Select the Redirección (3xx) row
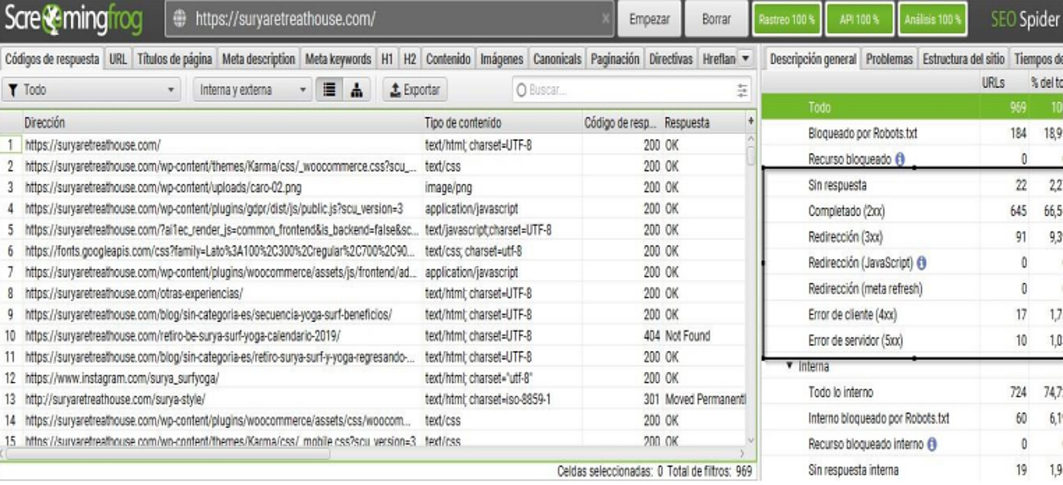The height and width of the screenshot is (485, 1063). [x=912, y=237]
